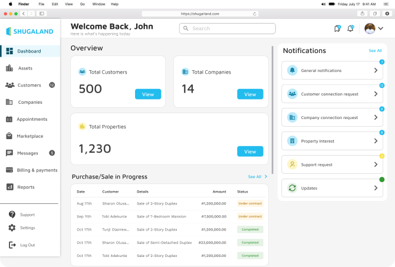Screen dimensions: 395x267
Task: Open the Apple menu
Action: point(11,4)
